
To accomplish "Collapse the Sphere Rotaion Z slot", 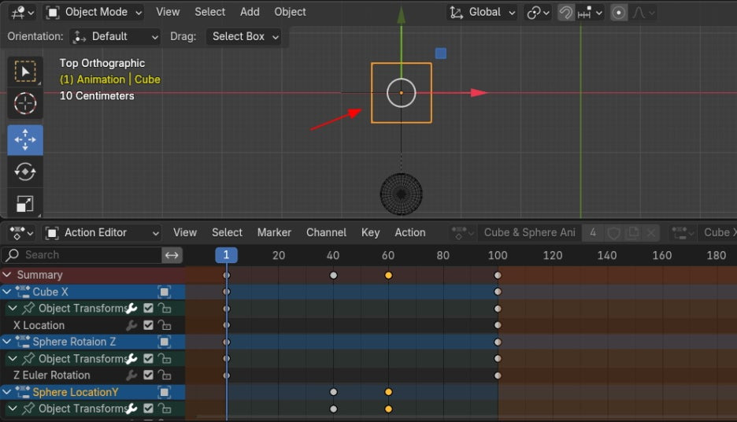I will point(7,342).
